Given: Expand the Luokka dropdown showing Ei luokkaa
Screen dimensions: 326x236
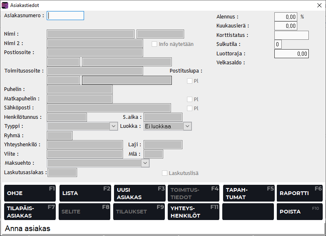Looking at the screenshot, I should [187, 126].
